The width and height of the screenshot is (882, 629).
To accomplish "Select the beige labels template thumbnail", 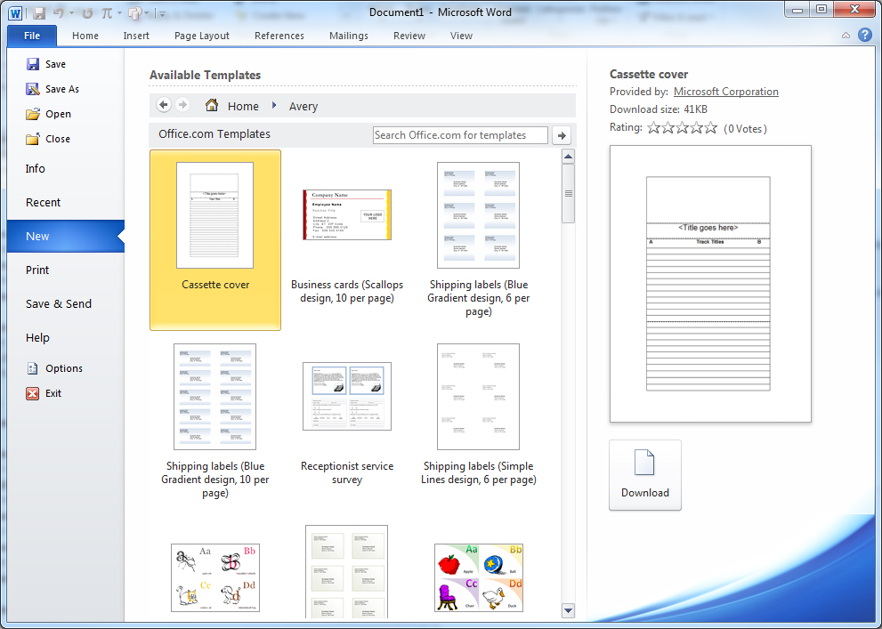I will point(346,572).
